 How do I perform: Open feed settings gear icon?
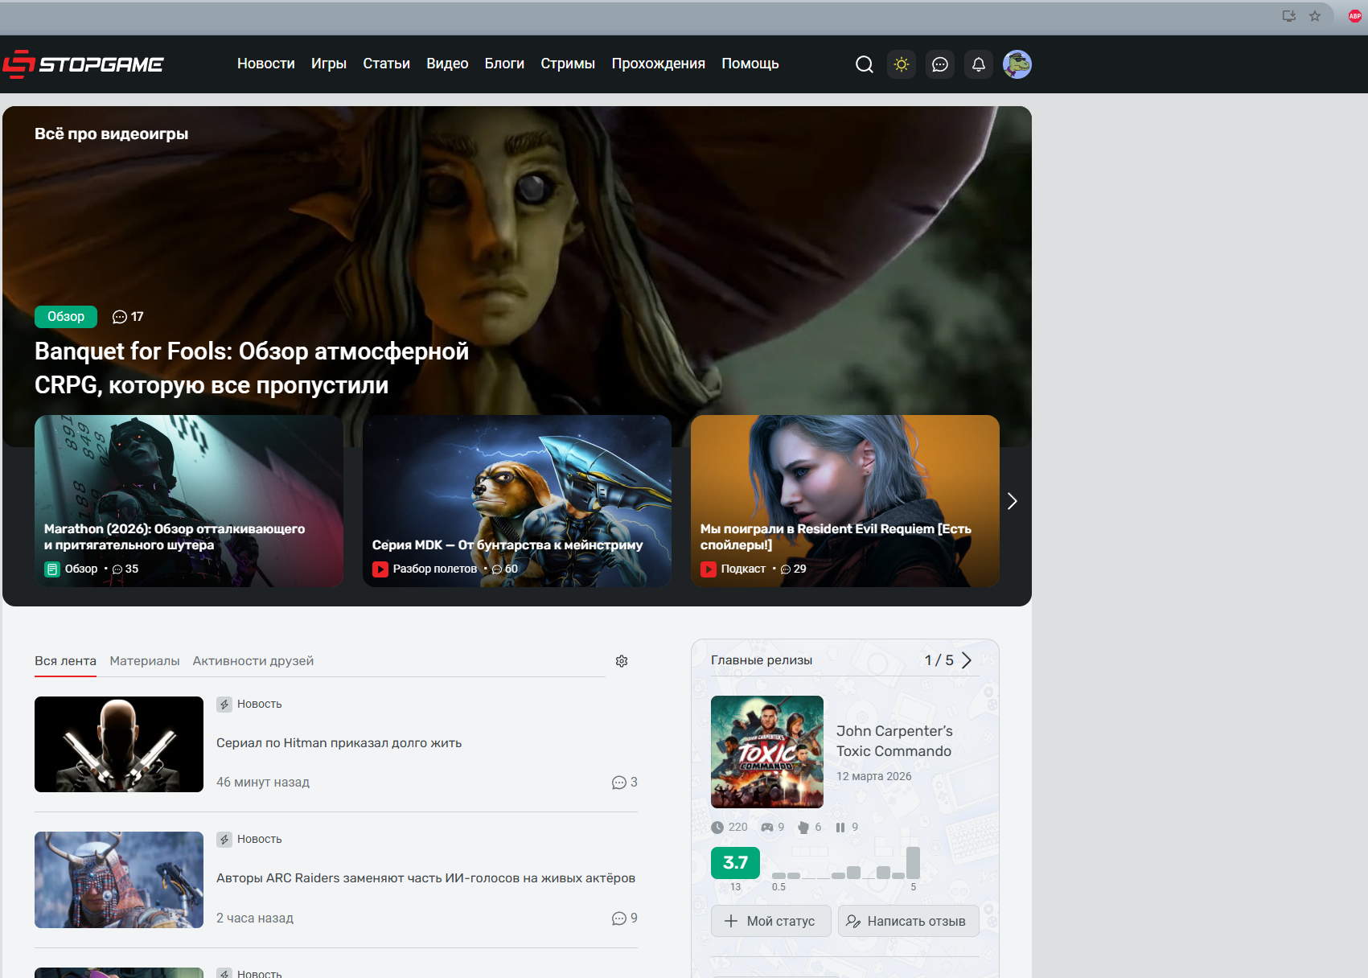pos(622,661)
